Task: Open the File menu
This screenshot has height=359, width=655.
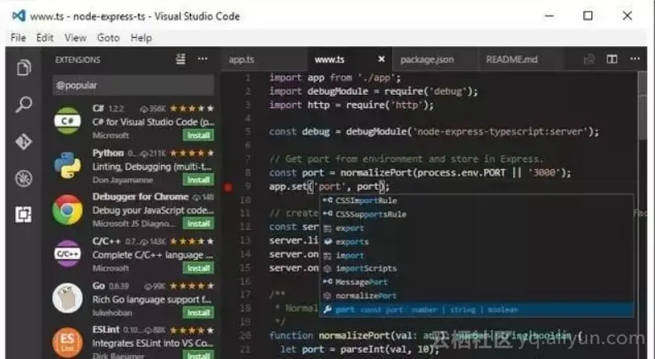Action: (x=18, y=38)
